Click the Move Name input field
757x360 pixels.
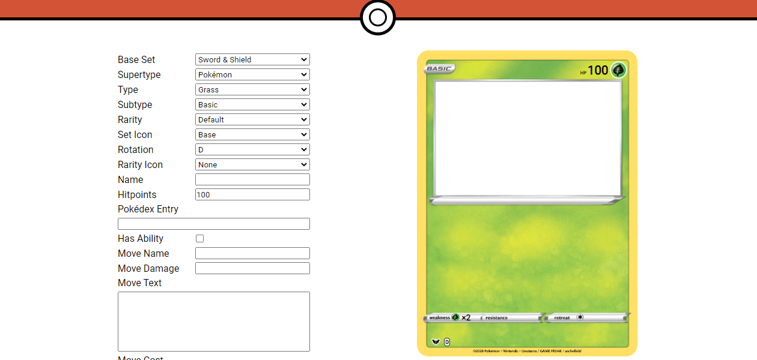pyautogui.click(x=252, y=253)
